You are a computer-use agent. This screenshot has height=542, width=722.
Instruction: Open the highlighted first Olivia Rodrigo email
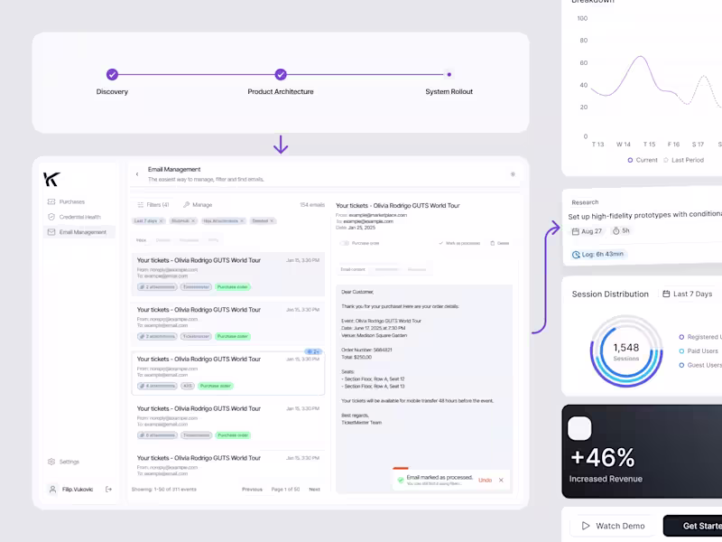228,274
